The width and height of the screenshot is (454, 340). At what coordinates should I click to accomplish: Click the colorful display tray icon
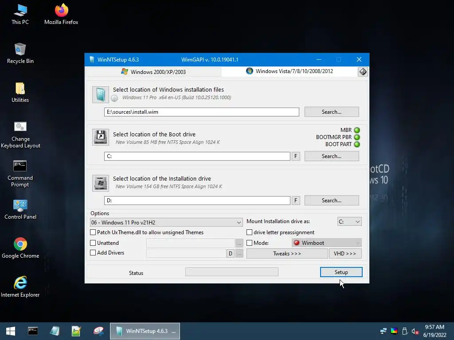394,331
